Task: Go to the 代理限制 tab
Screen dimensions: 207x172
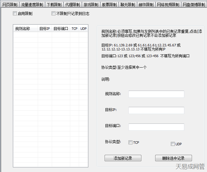Action: coord(73,5)
